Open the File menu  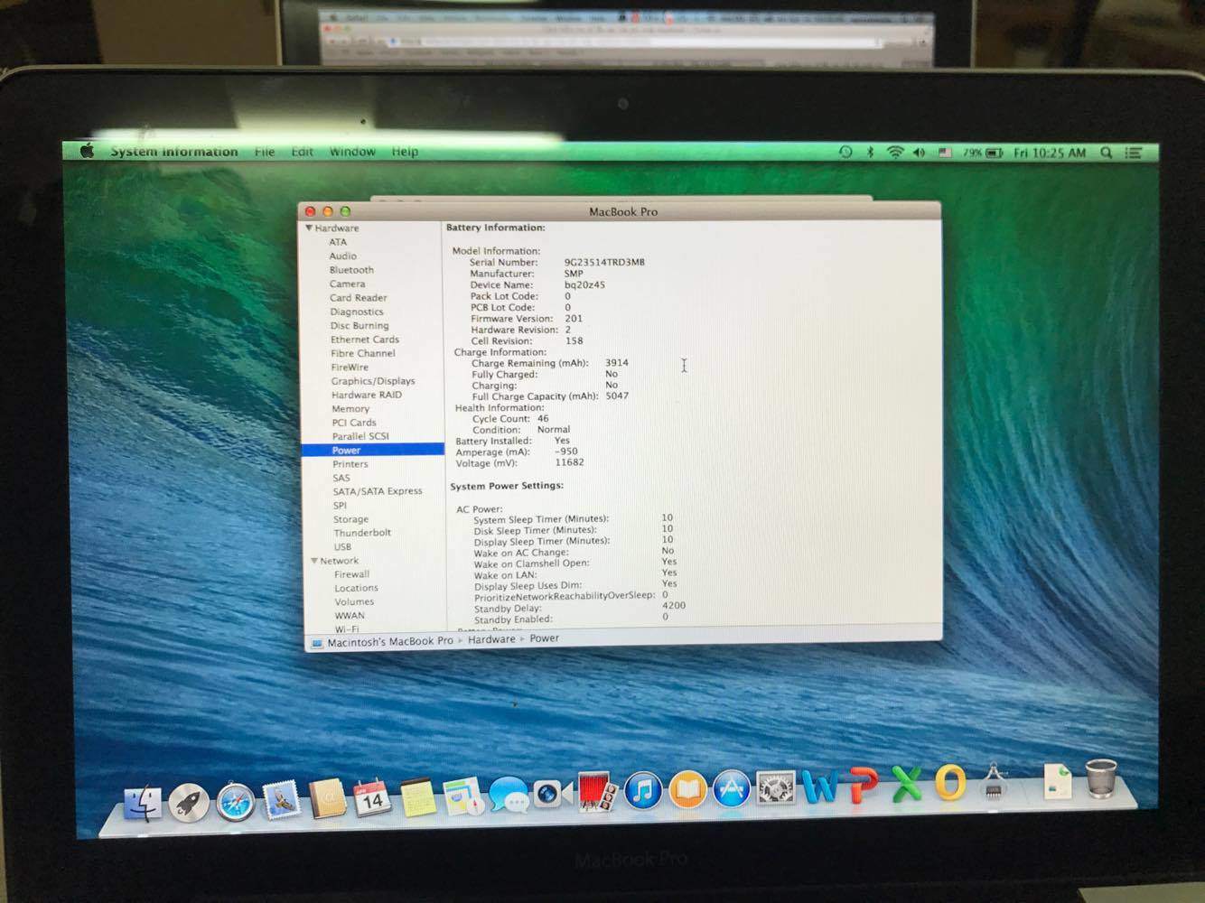point(265,152)
